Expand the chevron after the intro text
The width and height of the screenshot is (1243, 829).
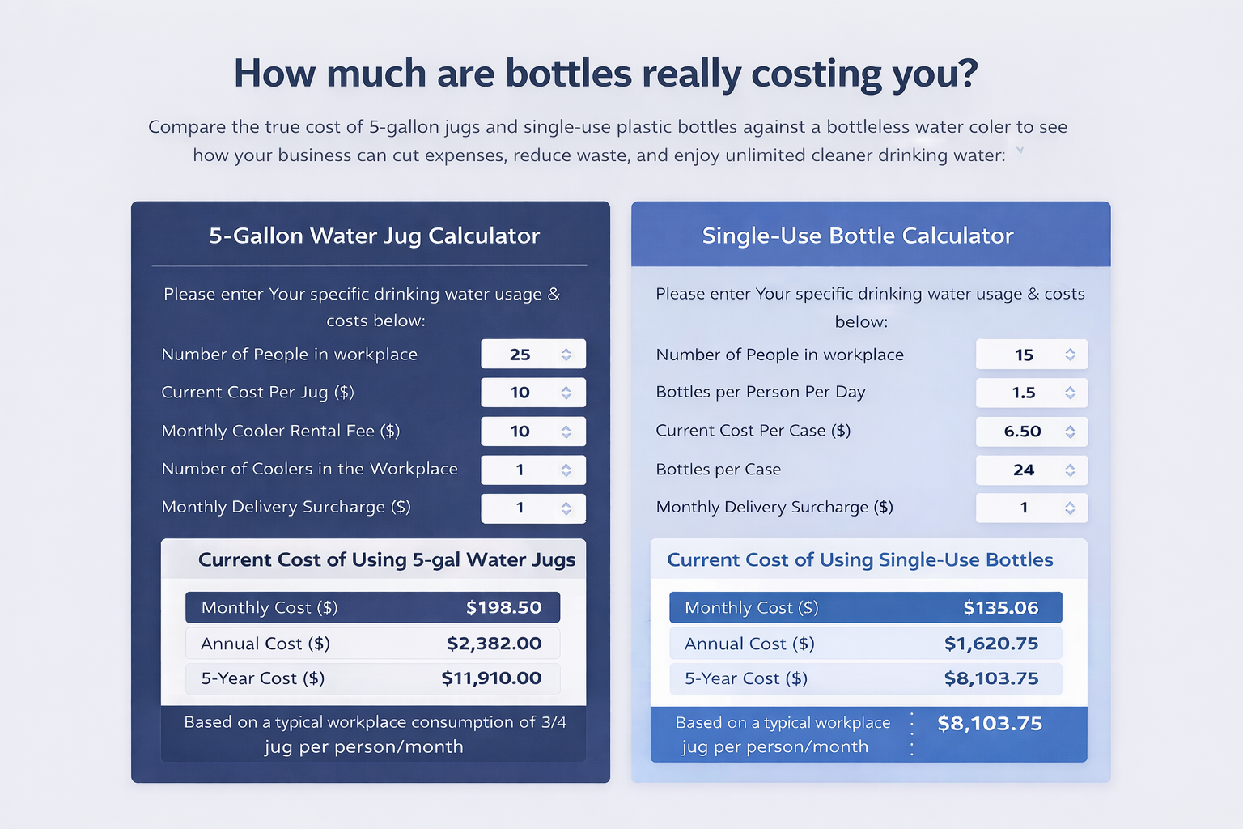1020,150
